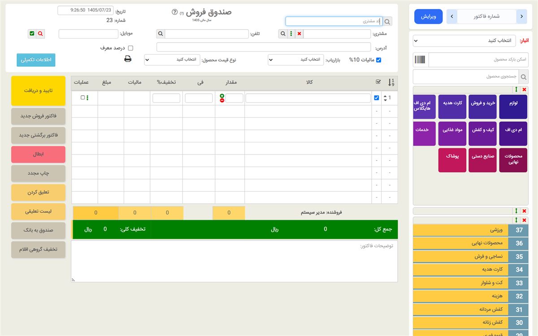This screenshot has height=336, width=538.
Task: Click into the توضیحات فاکتور text area
Action: coord(234,261)
